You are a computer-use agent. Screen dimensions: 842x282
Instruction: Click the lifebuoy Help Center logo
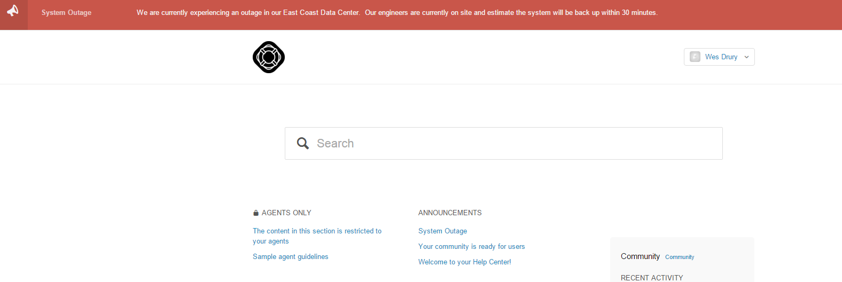pyautogui.click(x=269, y=57)
